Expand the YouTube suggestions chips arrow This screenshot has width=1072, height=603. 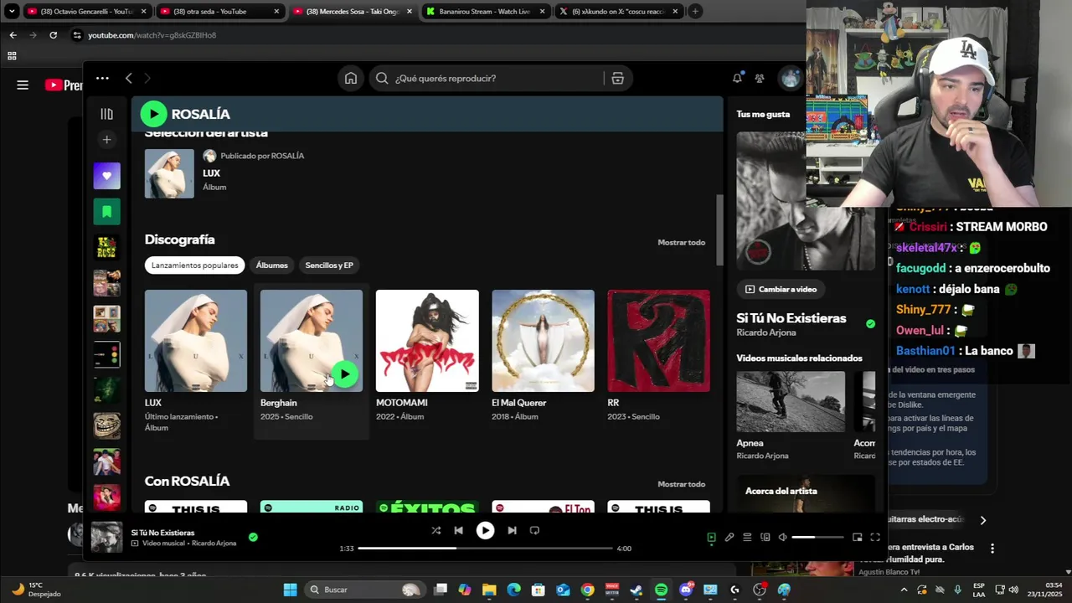click(982, 520)
